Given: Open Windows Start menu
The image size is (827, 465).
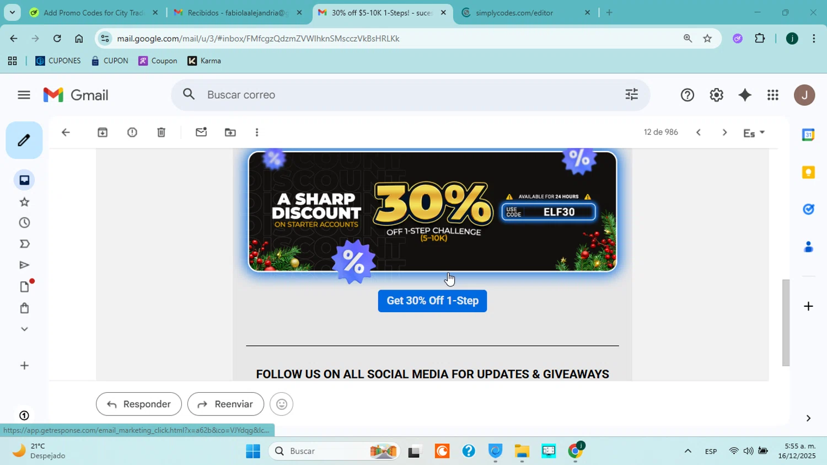Looking at the screenshot, I should coord(253,451).
